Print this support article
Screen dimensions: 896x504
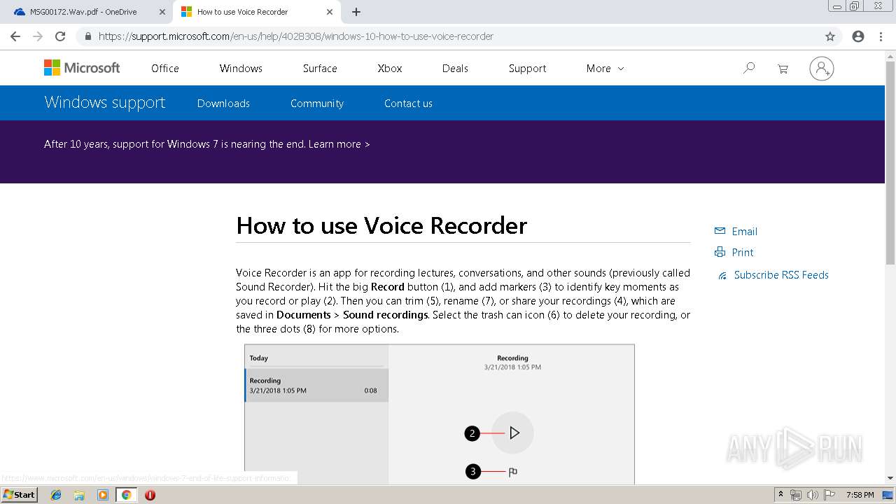pyautogui.click(x=734, y=252)
